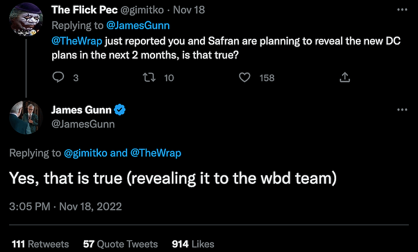View the 111 Retweets list
Screen dimensions: 418x252
click(x=40, y=244)
